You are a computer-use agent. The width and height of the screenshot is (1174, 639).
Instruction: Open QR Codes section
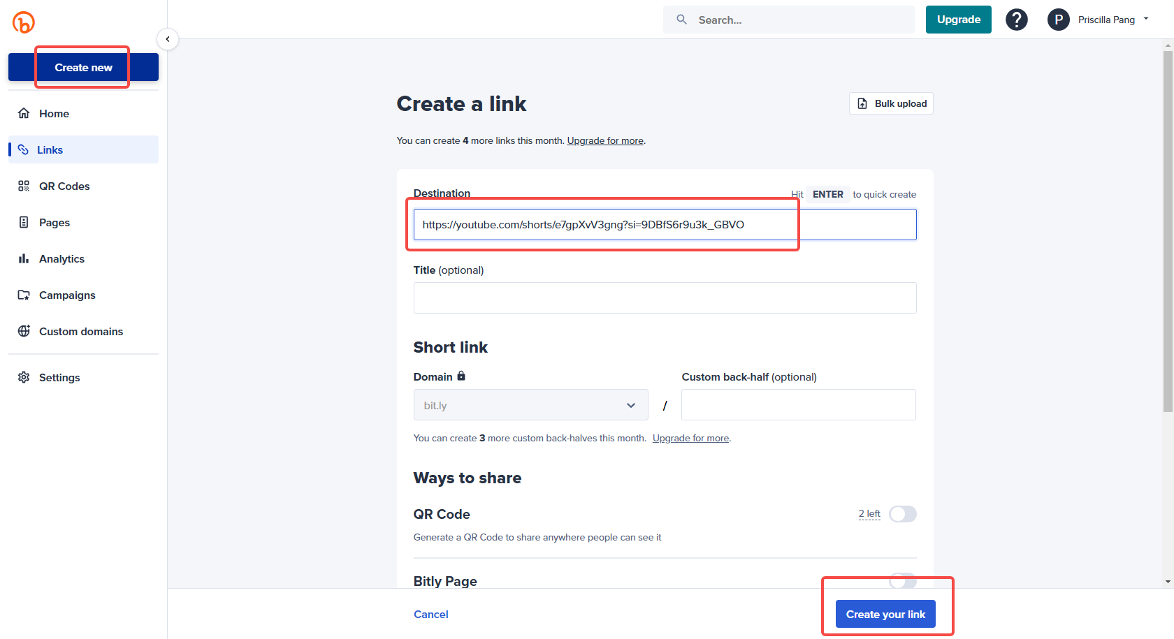pos(83,186)
